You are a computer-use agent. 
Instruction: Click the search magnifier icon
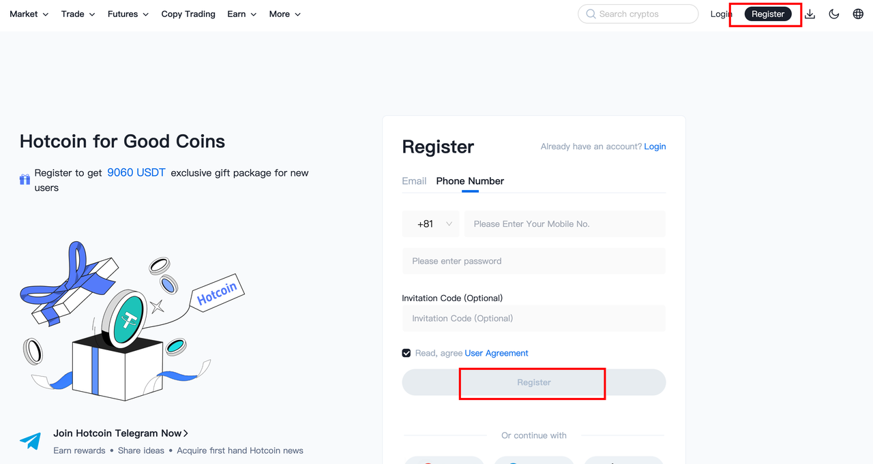pyautogui.click(x=591, y=14)
